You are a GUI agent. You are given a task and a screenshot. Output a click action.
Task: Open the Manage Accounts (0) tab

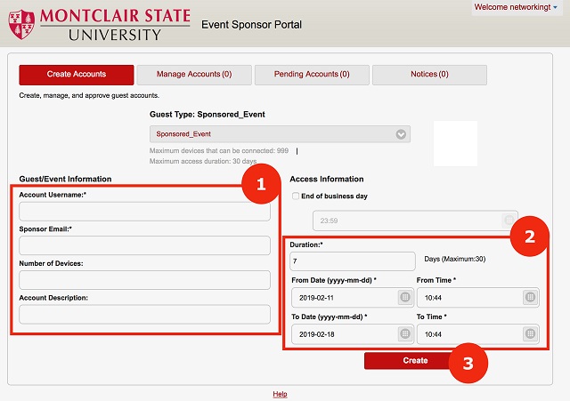(193, 75)
